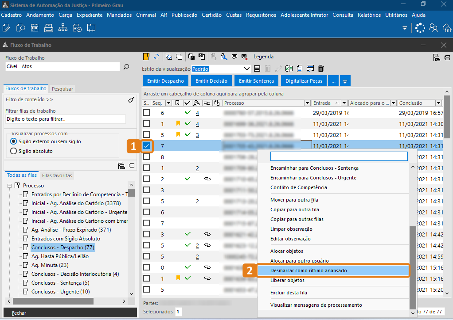
Task: Click the Emitir Decisão button
Action: [211, 81]
